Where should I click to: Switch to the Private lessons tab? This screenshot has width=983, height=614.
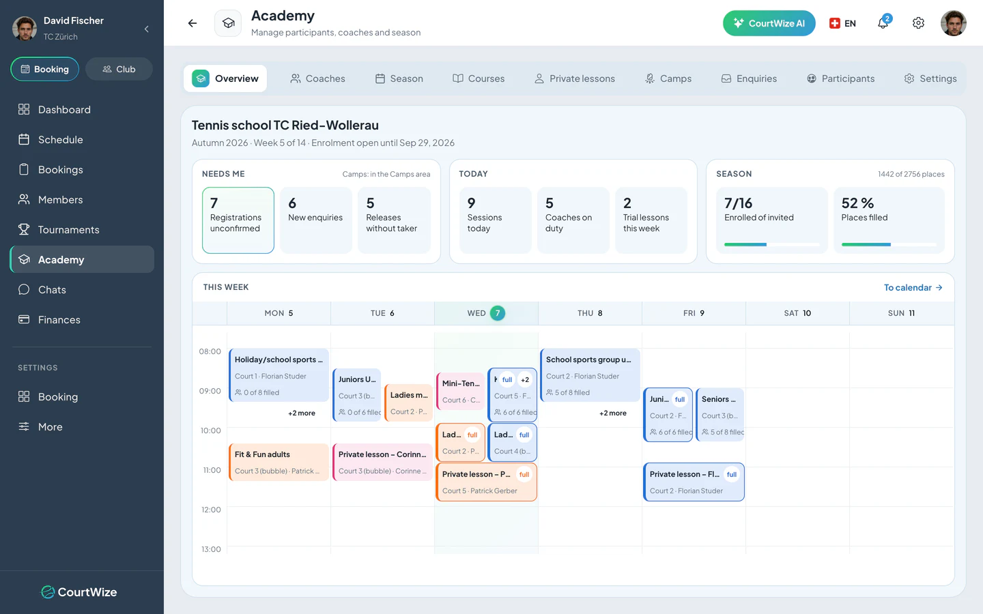click(x=575, y=78)
